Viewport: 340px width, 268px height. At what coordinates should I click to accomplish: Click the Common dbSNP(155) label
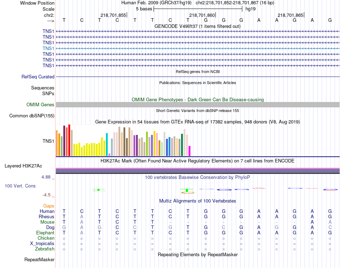click(32, 116)
